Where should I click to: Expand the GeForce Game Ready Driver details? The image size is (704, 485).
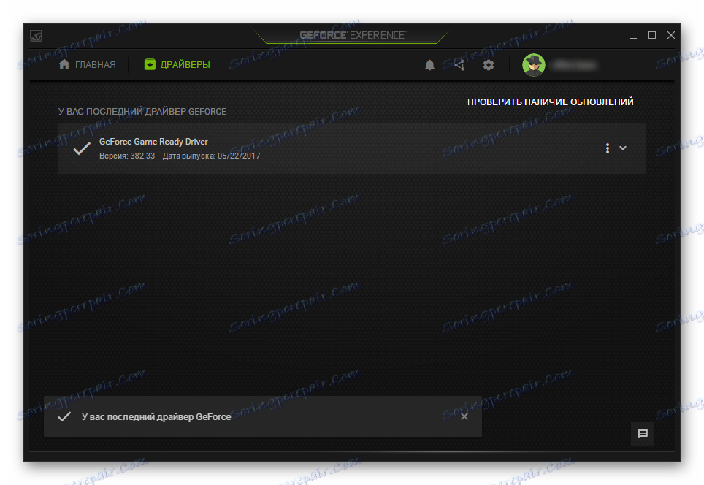click(x=623, y=148)
